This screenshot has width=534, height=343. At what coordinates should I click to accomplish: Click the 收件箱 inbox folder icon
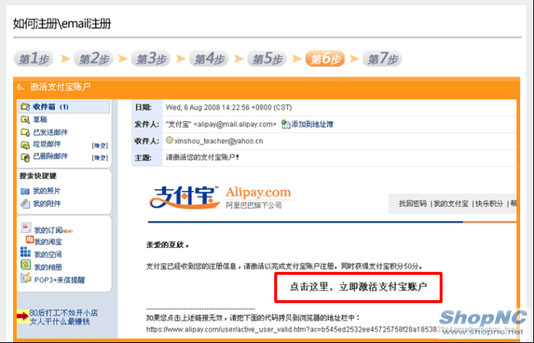pos(25,107)
